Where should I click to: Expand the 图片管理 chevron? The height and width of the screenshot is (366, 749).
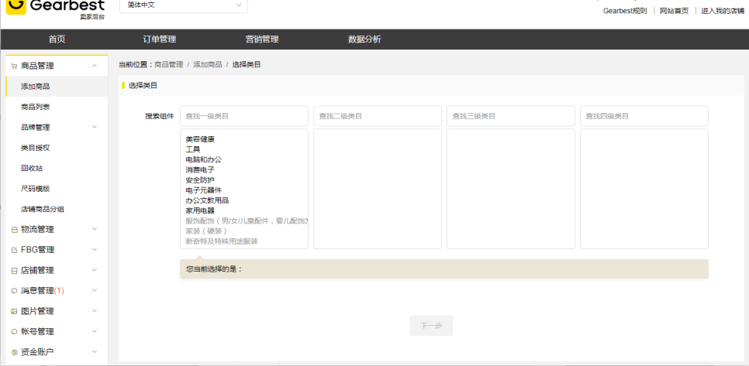point(94,311)
